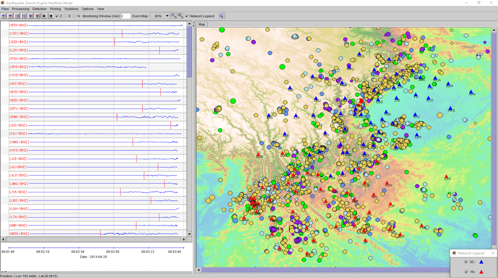Viewport: 498px width, 278px height.
Task: Click the toolbar icon with a dashed red line and blue double arrow
Action: (x=17, y=16)
